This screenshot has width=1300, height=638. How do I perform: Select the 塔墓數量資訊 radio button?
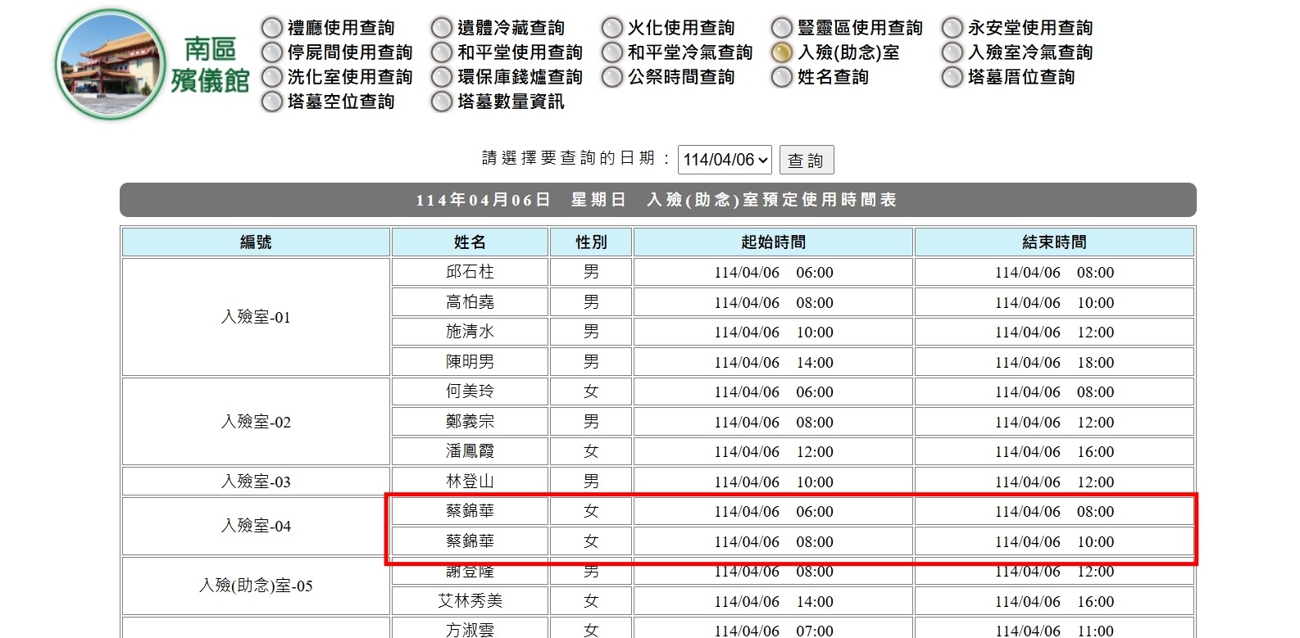pos(442,102)
